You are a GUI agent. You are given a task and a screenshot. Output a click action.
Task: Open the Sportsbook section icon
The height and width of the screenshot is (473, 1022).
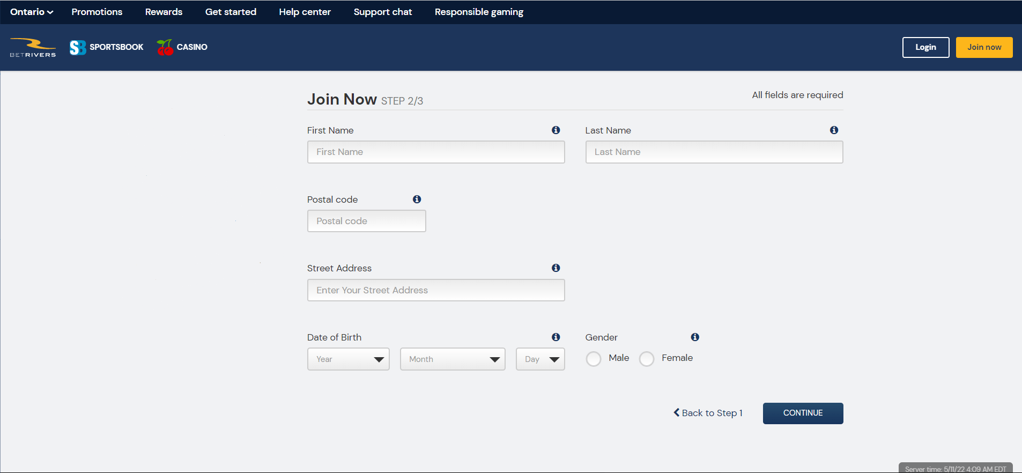point(78,47)
